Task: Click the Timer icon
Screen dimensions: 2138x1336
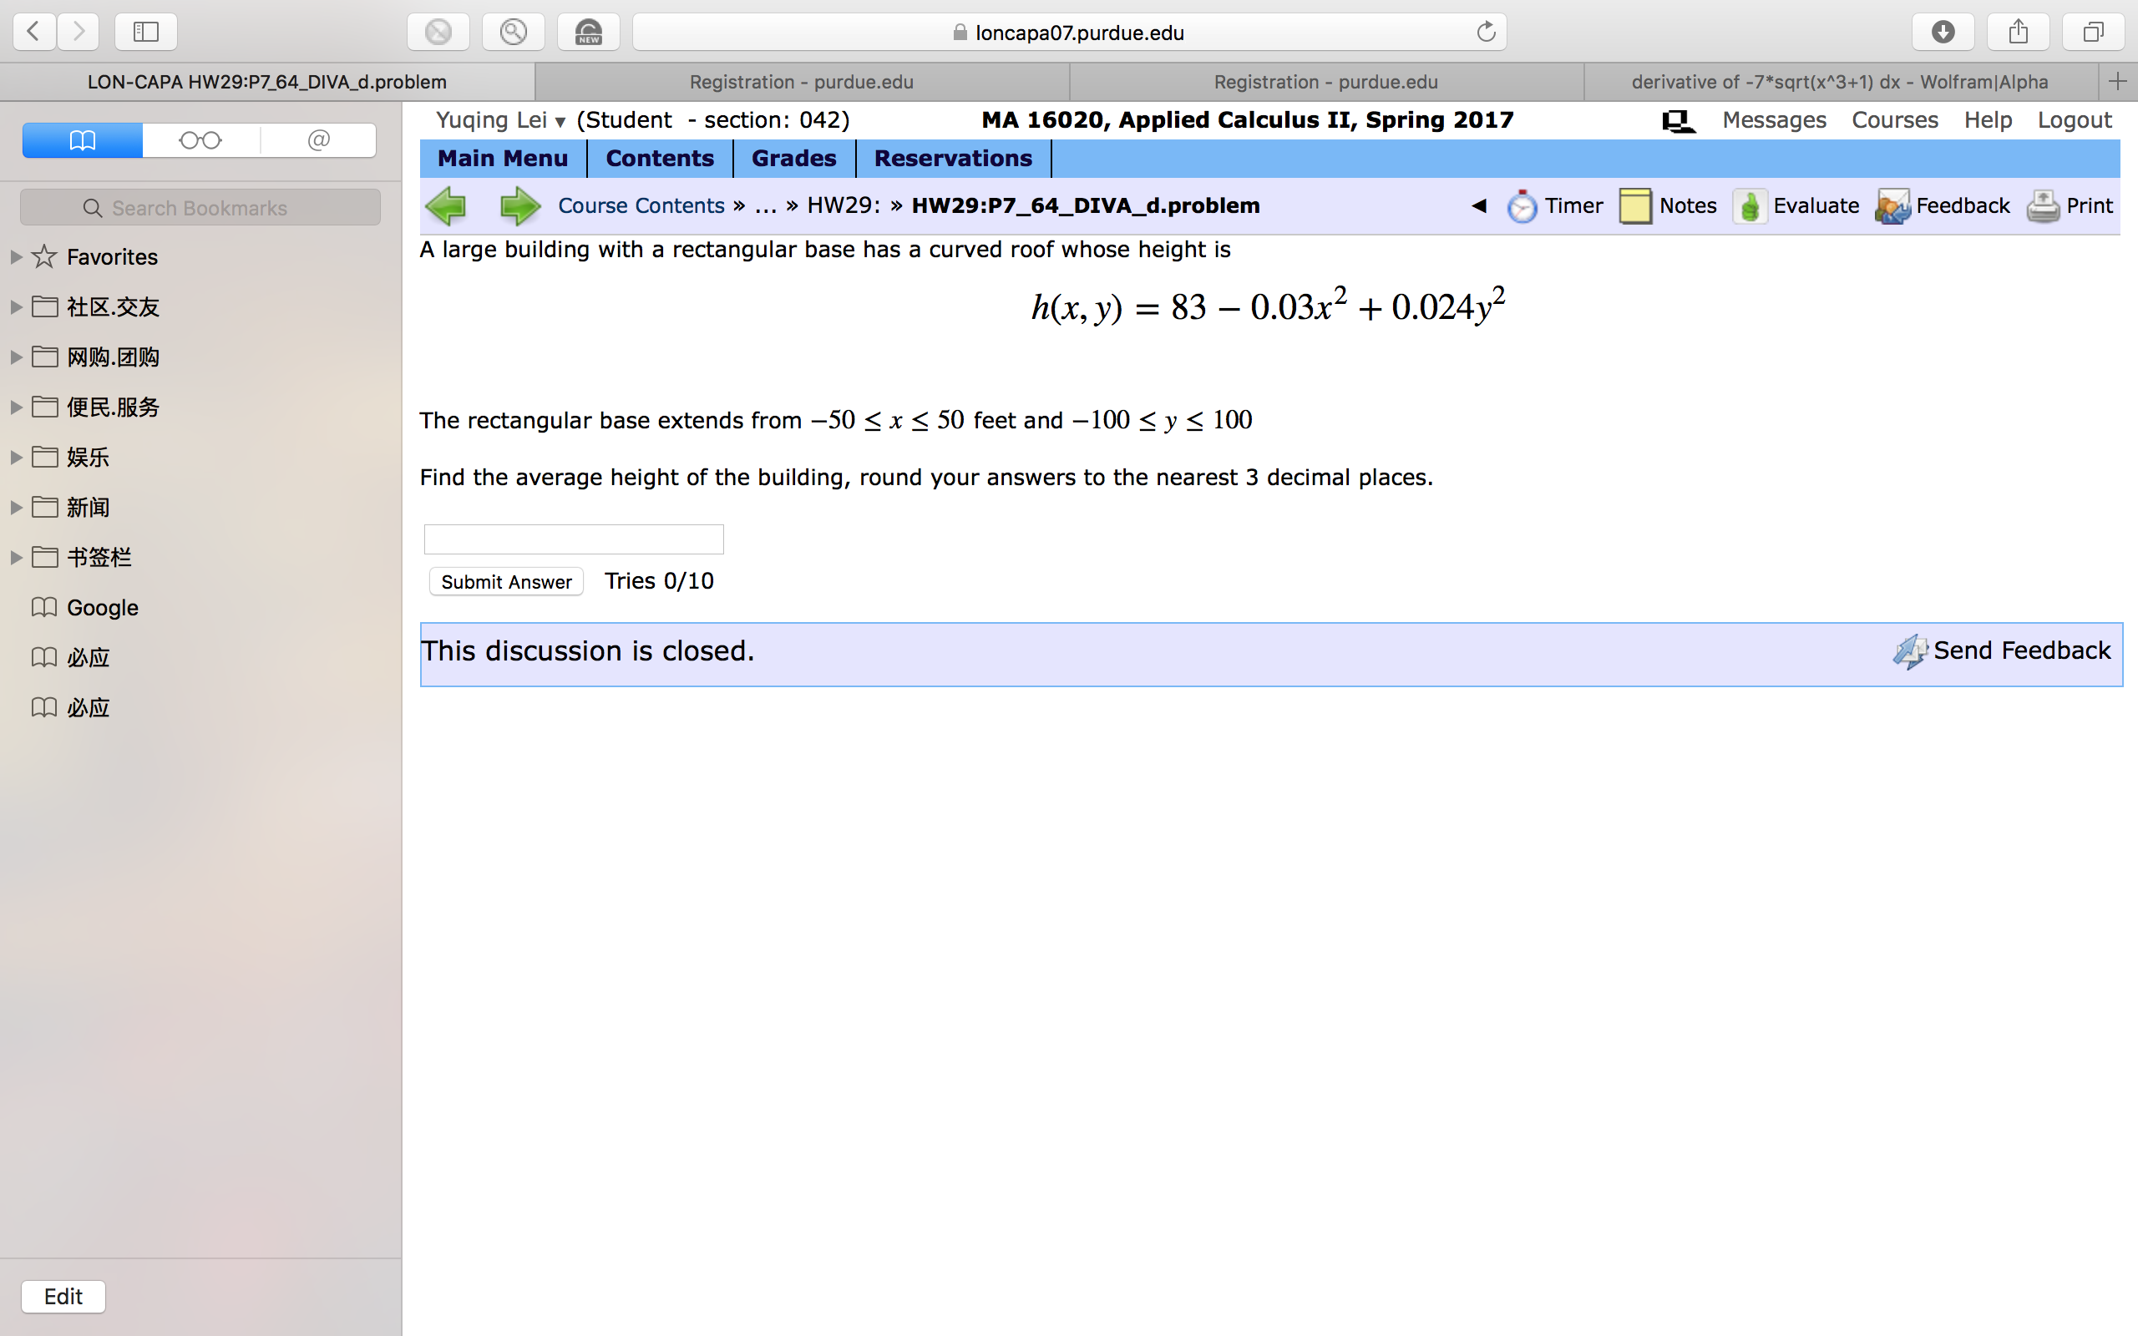Action: click(x=1522, y=205)
